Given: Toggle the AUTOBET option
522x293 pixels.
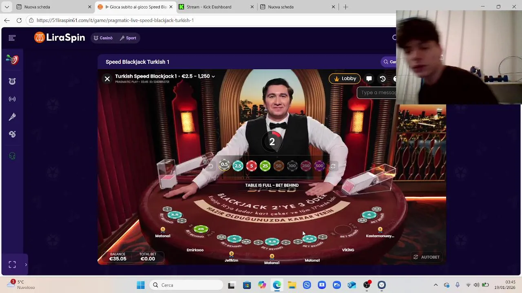Looking at the screenshot, I should coord(427,257).
